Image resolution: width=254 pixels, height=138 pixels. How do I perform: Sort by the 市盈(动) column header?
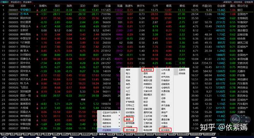207,6
